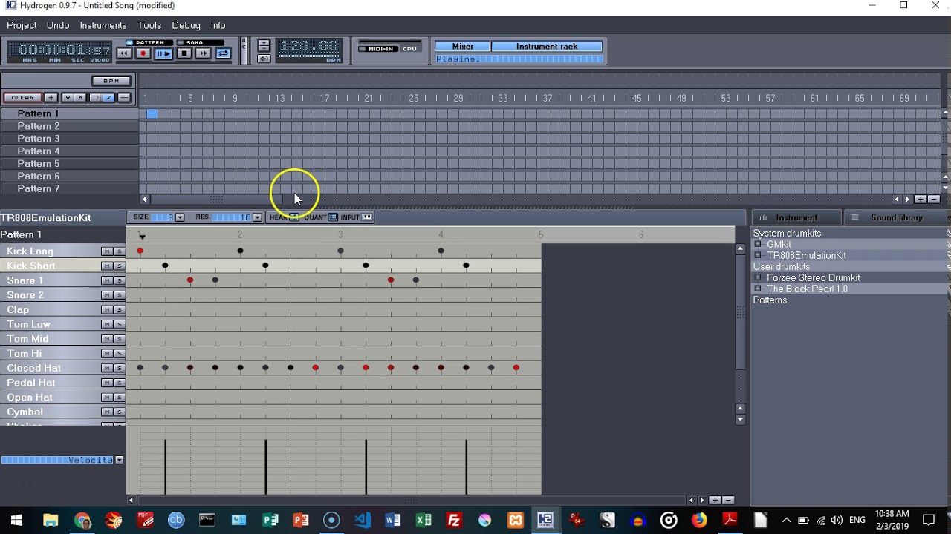This screenshot has width=951, height=534.
Task: Open the Mixer window
Action: (x=462, y=47)
